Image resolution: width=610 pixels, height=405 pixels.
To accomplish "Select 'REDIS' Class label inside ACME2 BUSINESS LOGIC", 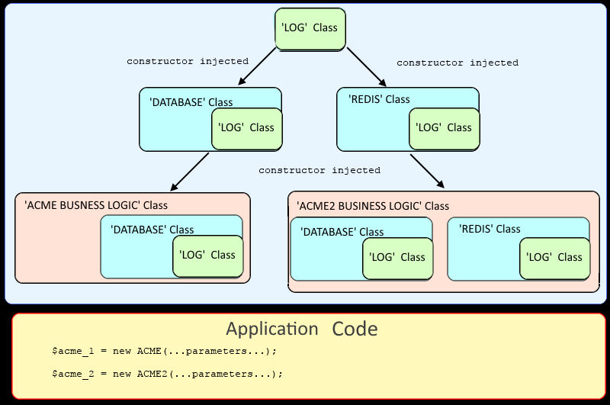I will (x=490, y=229).
